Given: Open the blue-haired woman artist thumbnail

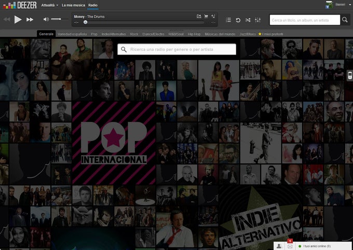Looking at the screenshot, I should (x=292, y=70).
